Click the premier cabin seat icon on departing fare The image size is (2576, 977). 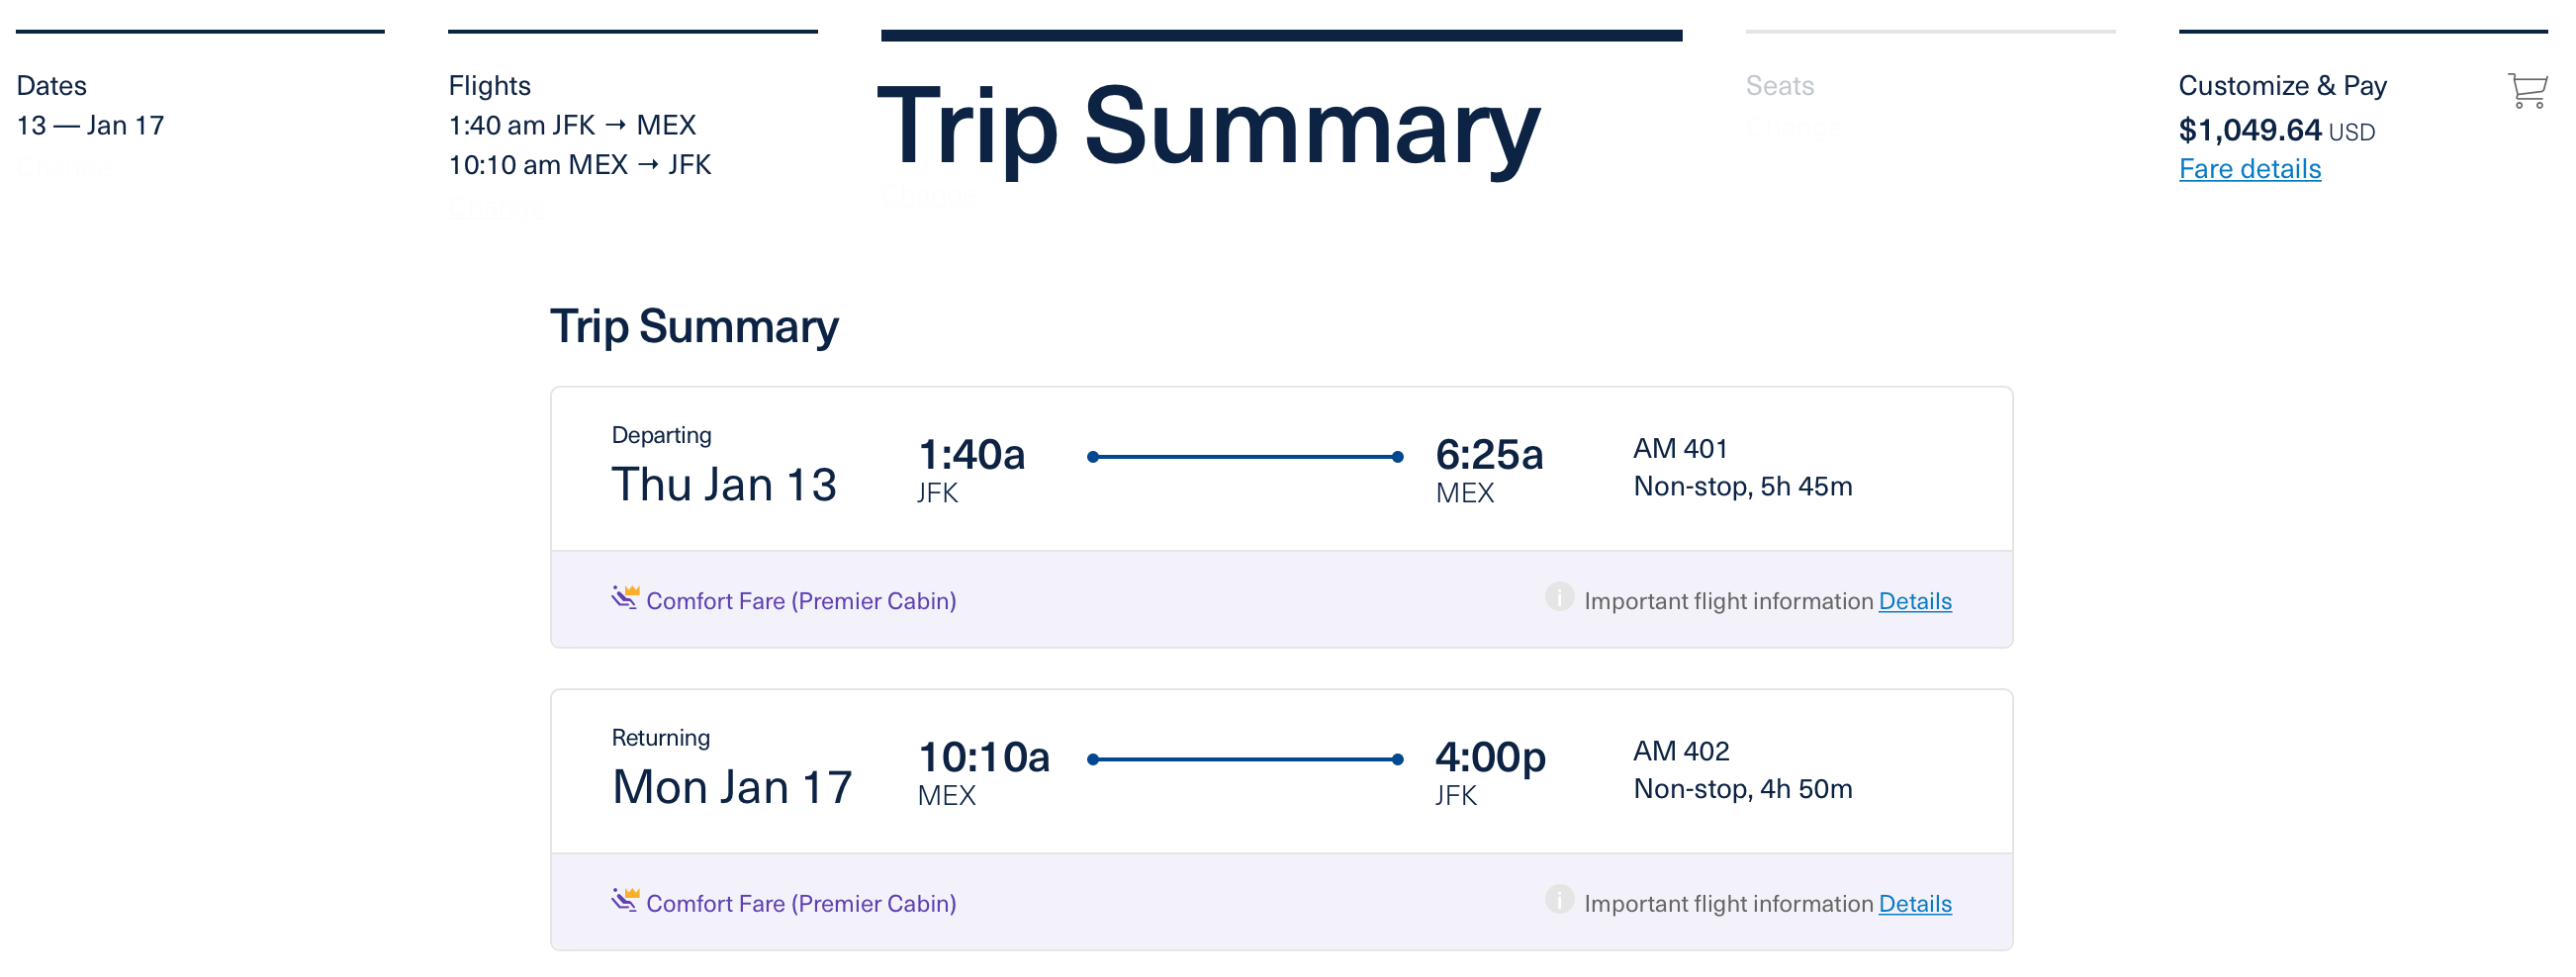624,597
